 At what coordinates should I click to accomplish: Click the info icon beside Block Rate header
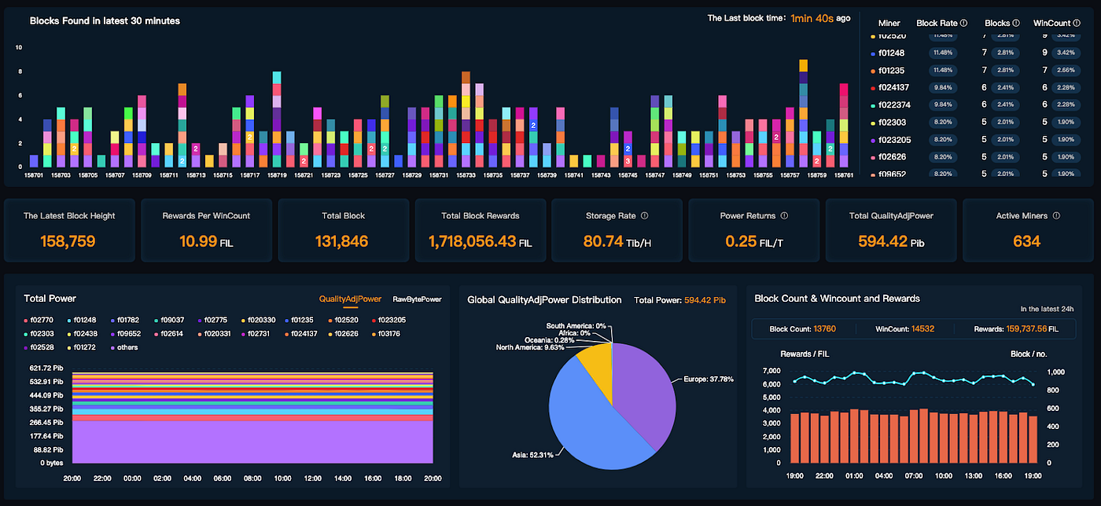click(x=963, y=23)
